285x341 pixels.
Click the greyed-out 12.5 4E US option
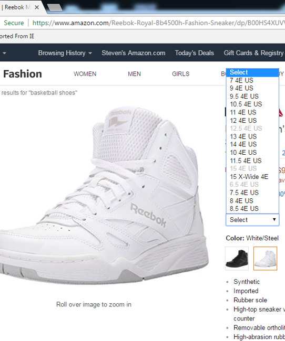[x=252, y=129]
